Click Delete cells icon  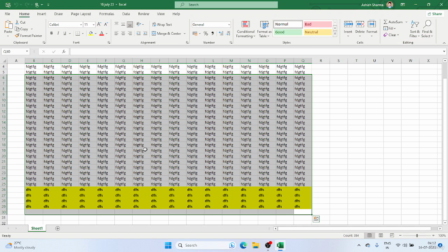tap(360, 24)
